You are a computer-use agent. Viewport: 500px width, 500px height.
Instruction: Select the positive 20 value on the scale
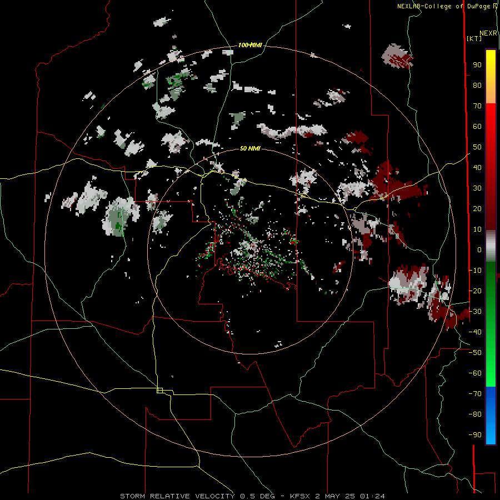[x=477, y=208]
